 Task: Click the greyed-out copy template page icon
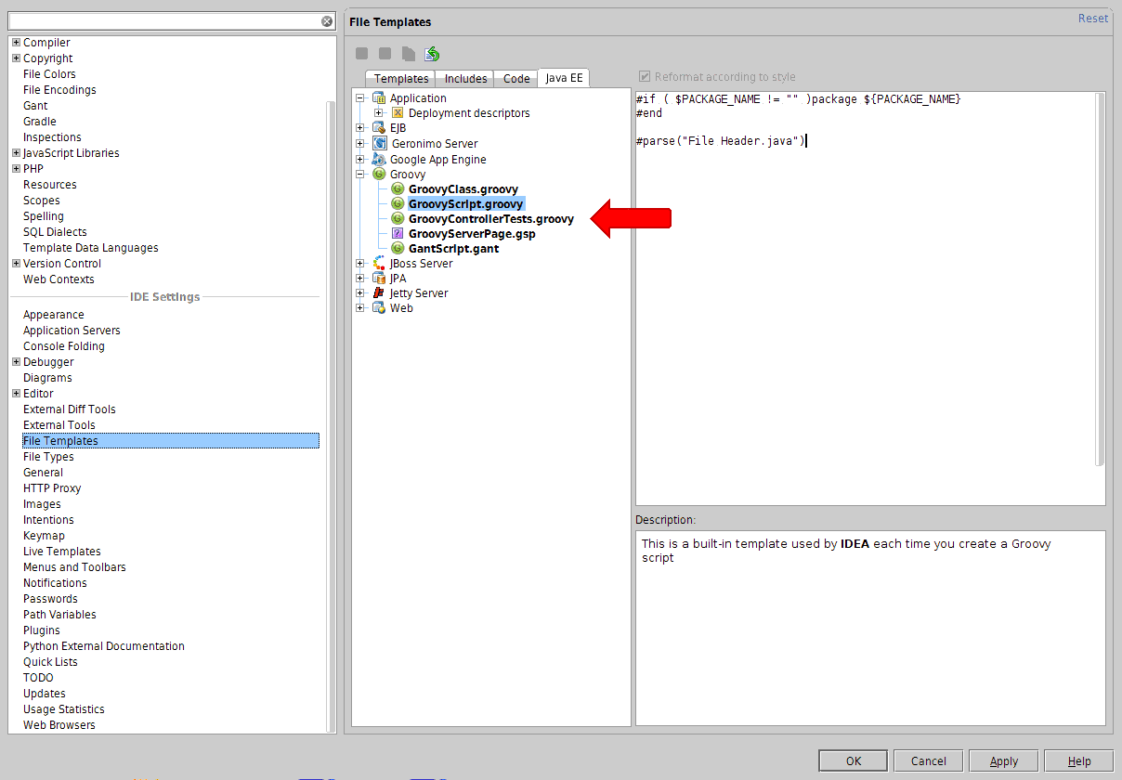(x=409, y=54)
